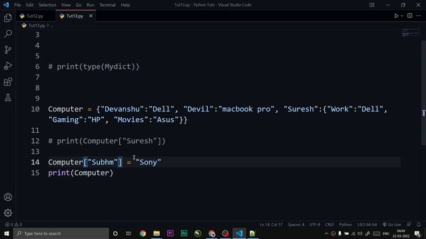Change encoding via UTF-8 status entry

(315, 224)
